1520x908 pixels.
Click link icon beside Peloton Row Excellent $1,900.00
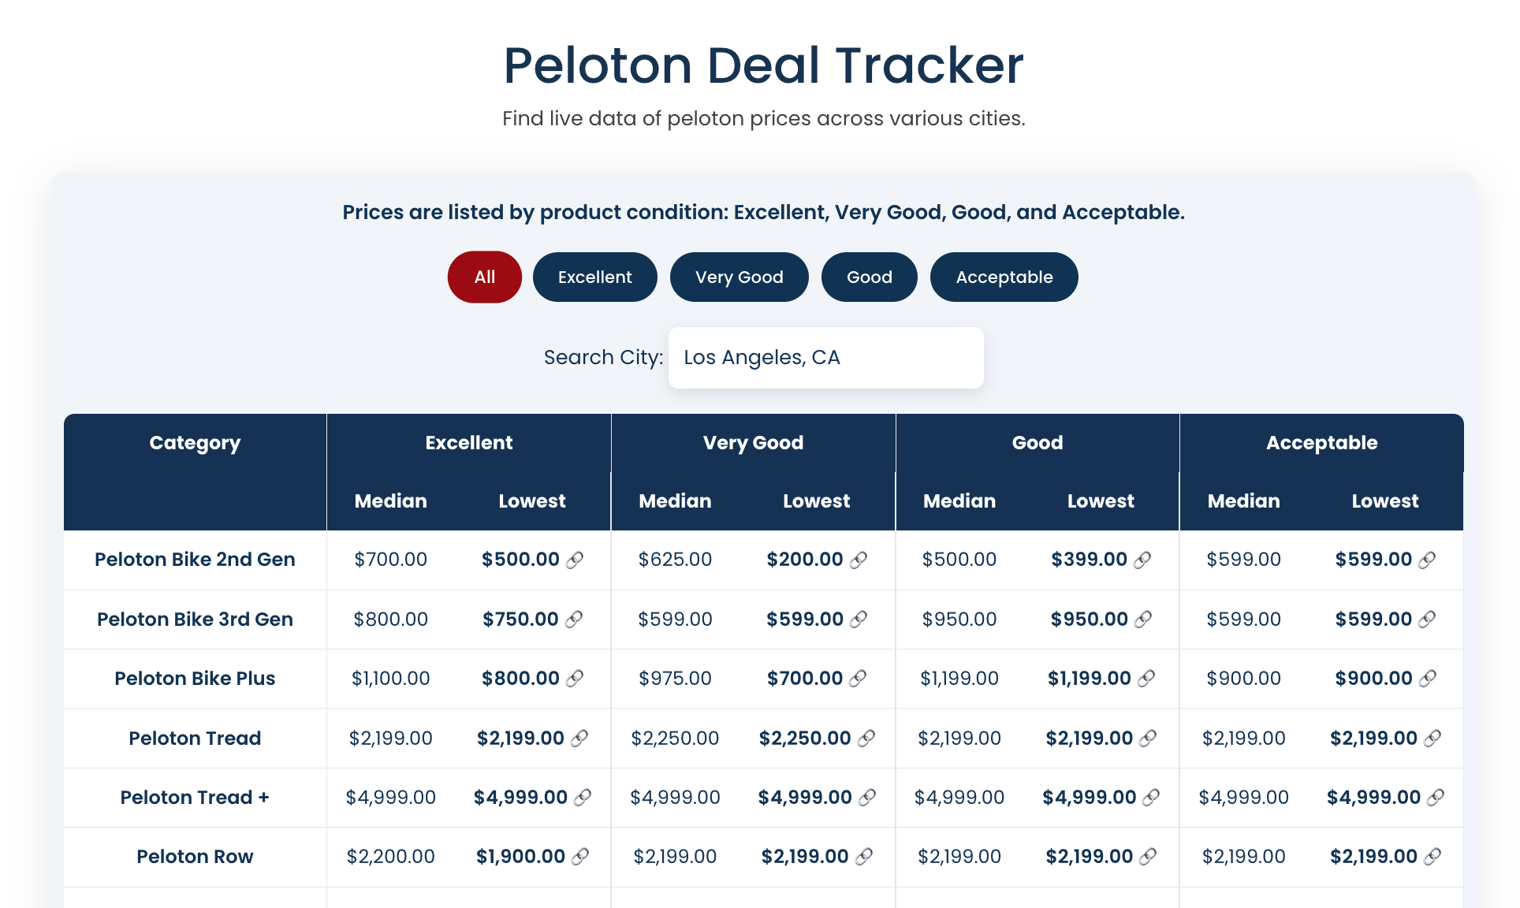click(580, 857)
